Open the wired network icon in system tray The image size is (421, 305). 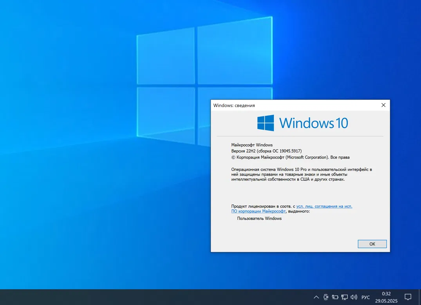[x=344, y=297]
